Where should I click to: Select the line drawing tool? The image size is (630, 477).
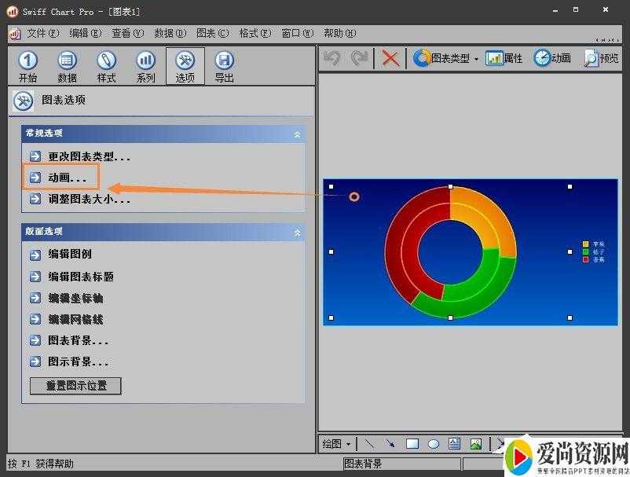[x=369, y=444]
